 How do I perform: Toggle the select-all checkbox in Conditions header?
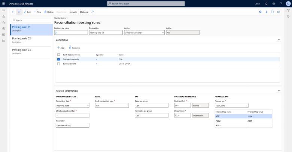(x=58, y=55)
